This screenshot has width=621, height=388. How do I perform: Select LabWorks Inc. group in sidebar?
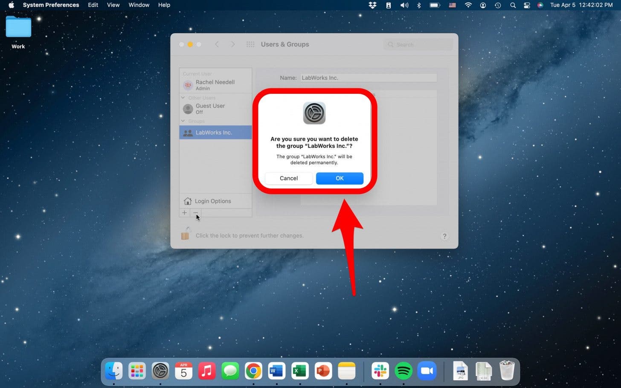tap(215, 133)
